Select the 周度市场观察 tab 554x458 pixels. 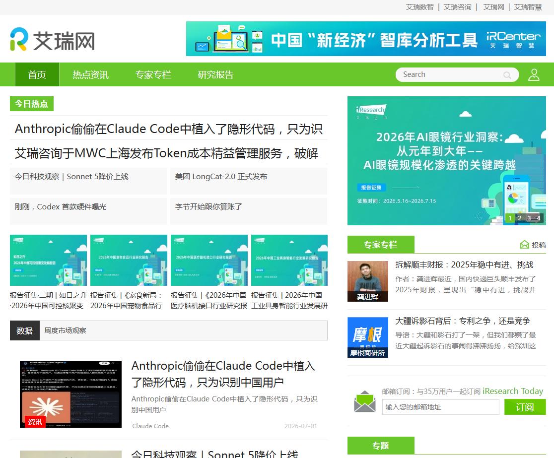pos(65,330)
